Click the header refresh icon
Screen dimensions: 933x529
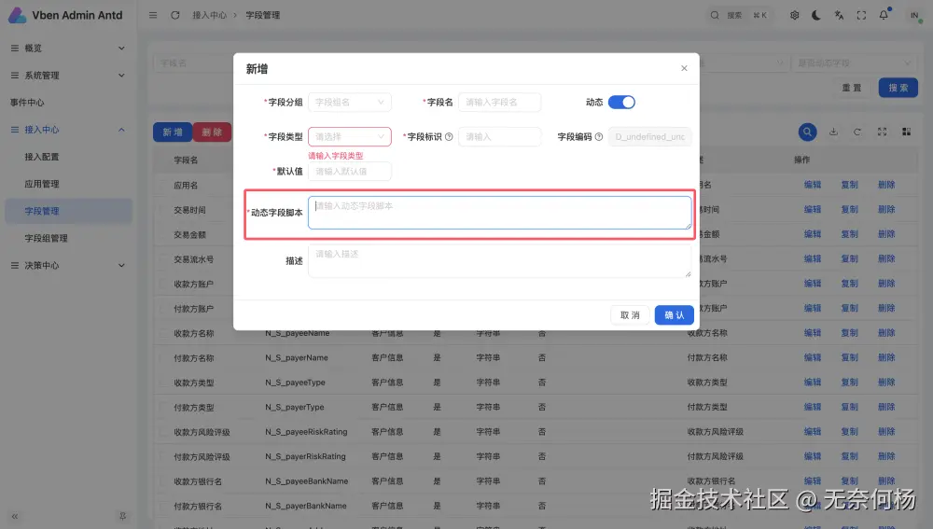pyautogui.click(x=175, y=15)
